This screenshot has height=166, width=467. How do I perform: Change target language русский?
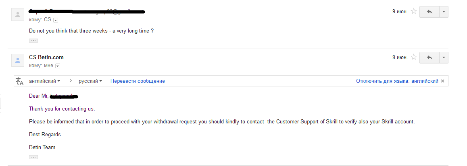90,81
